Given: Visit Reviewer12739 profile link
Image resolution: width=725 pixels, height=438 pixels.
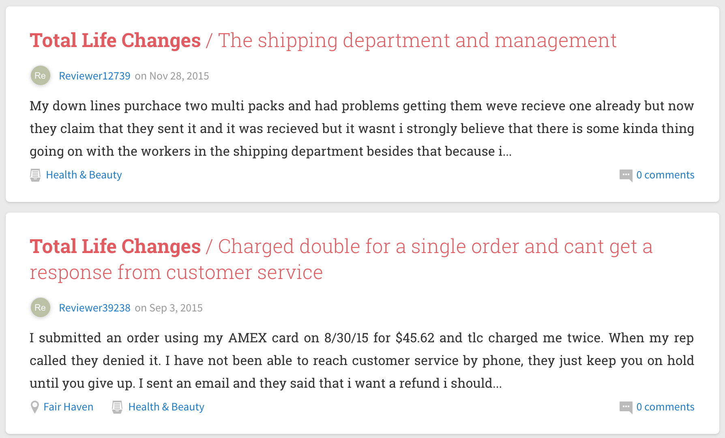Looking at the screenshot, I should click(94, 76).
